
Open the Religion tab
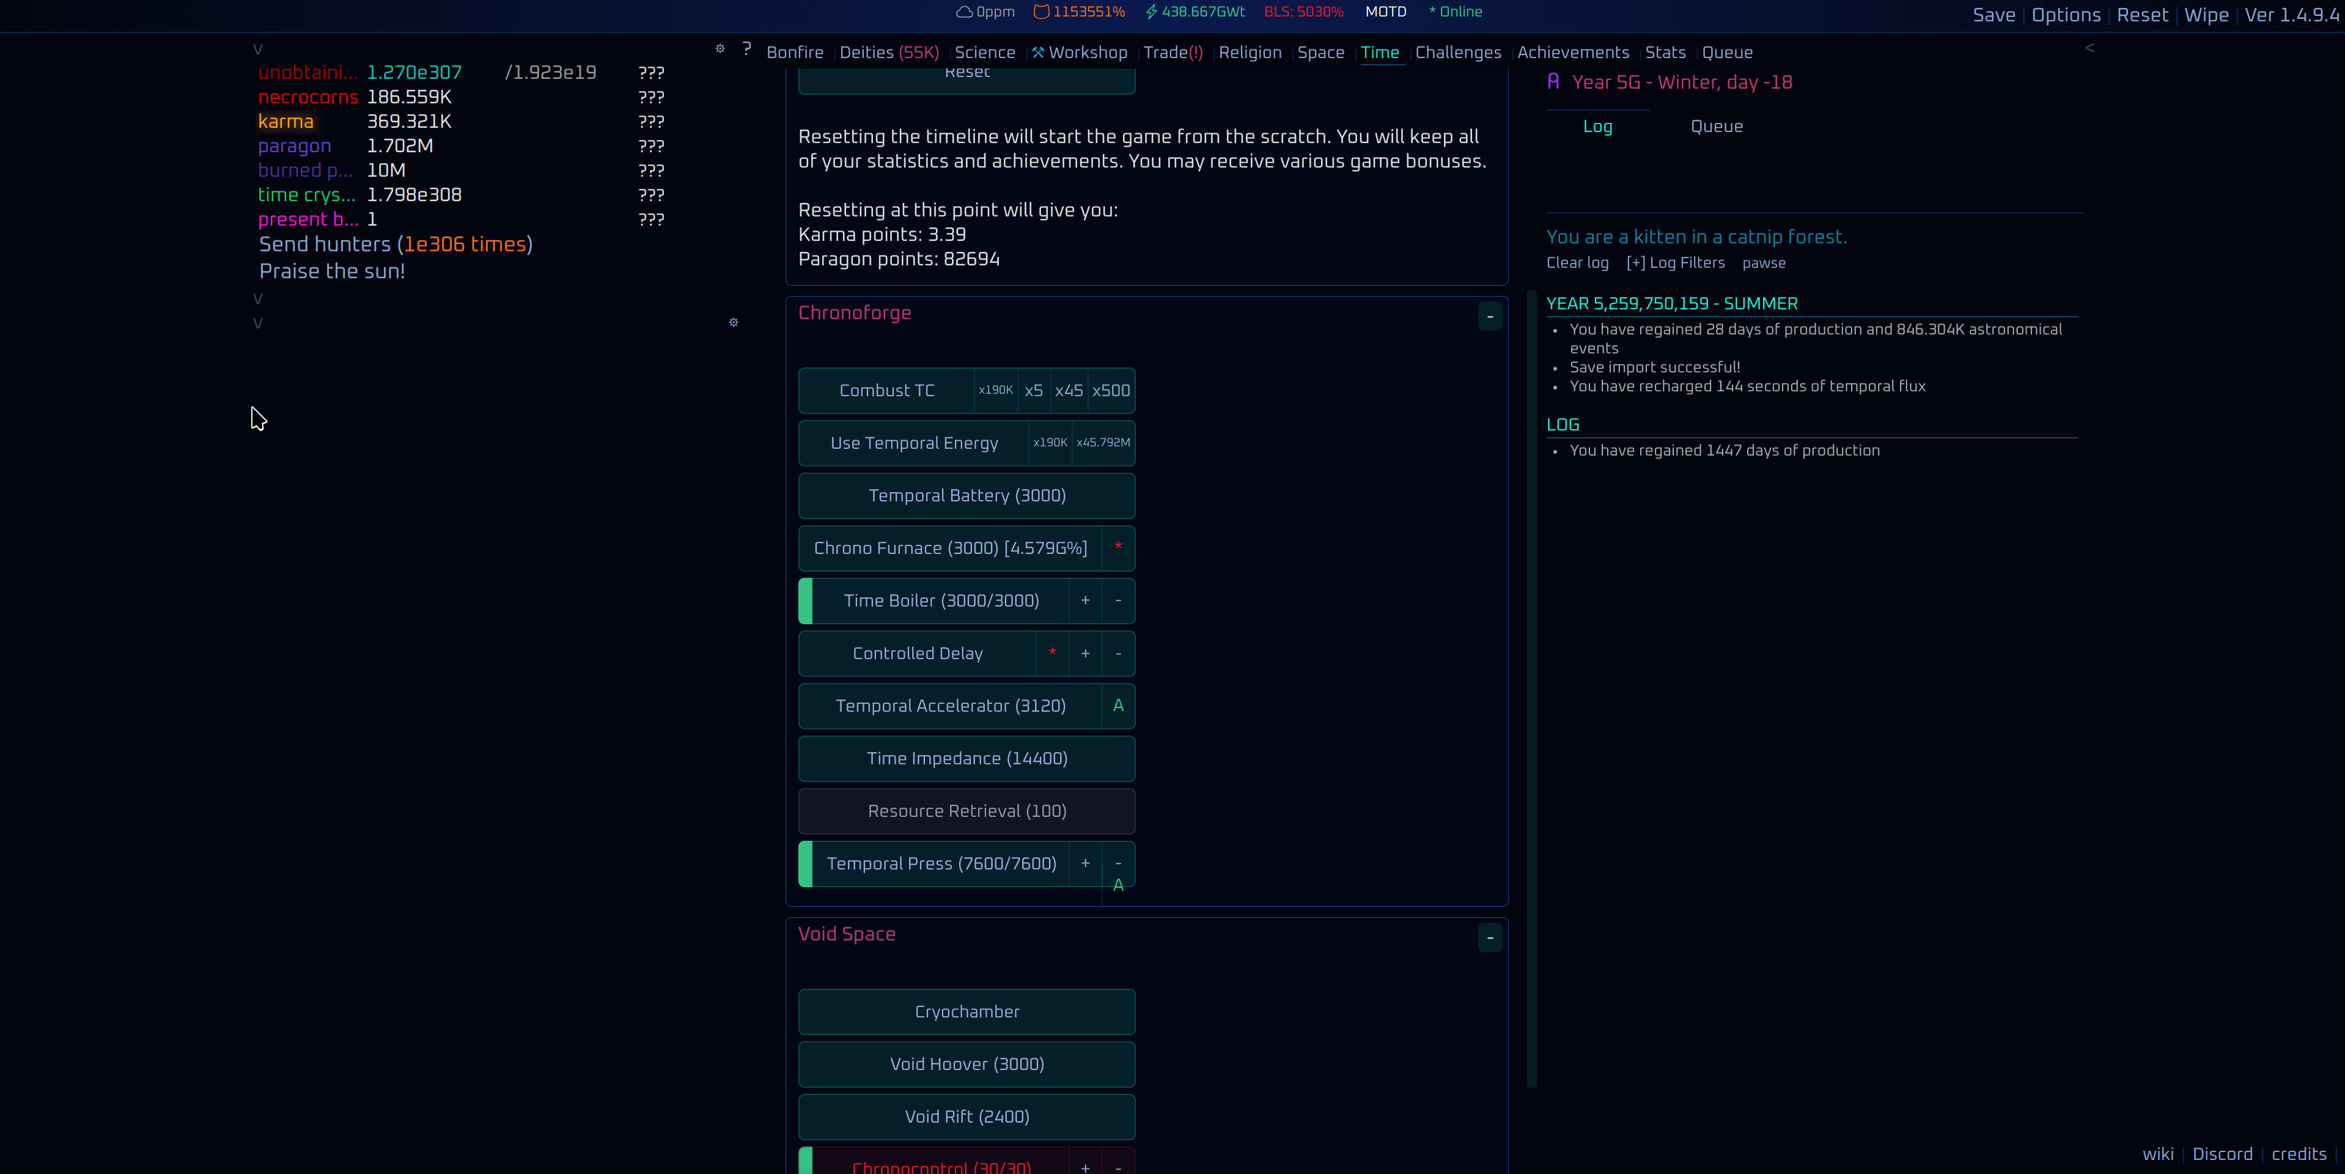pyautogui.click(x=1249, y=52)
